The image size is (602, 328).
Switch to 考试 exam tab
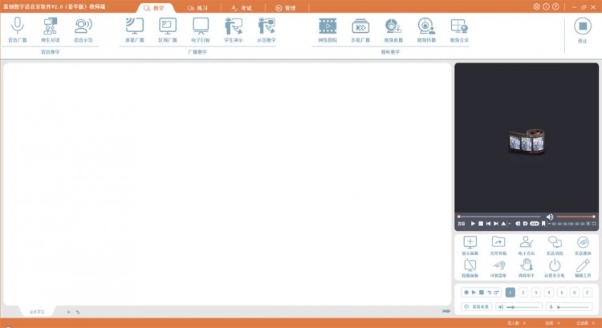242,7
